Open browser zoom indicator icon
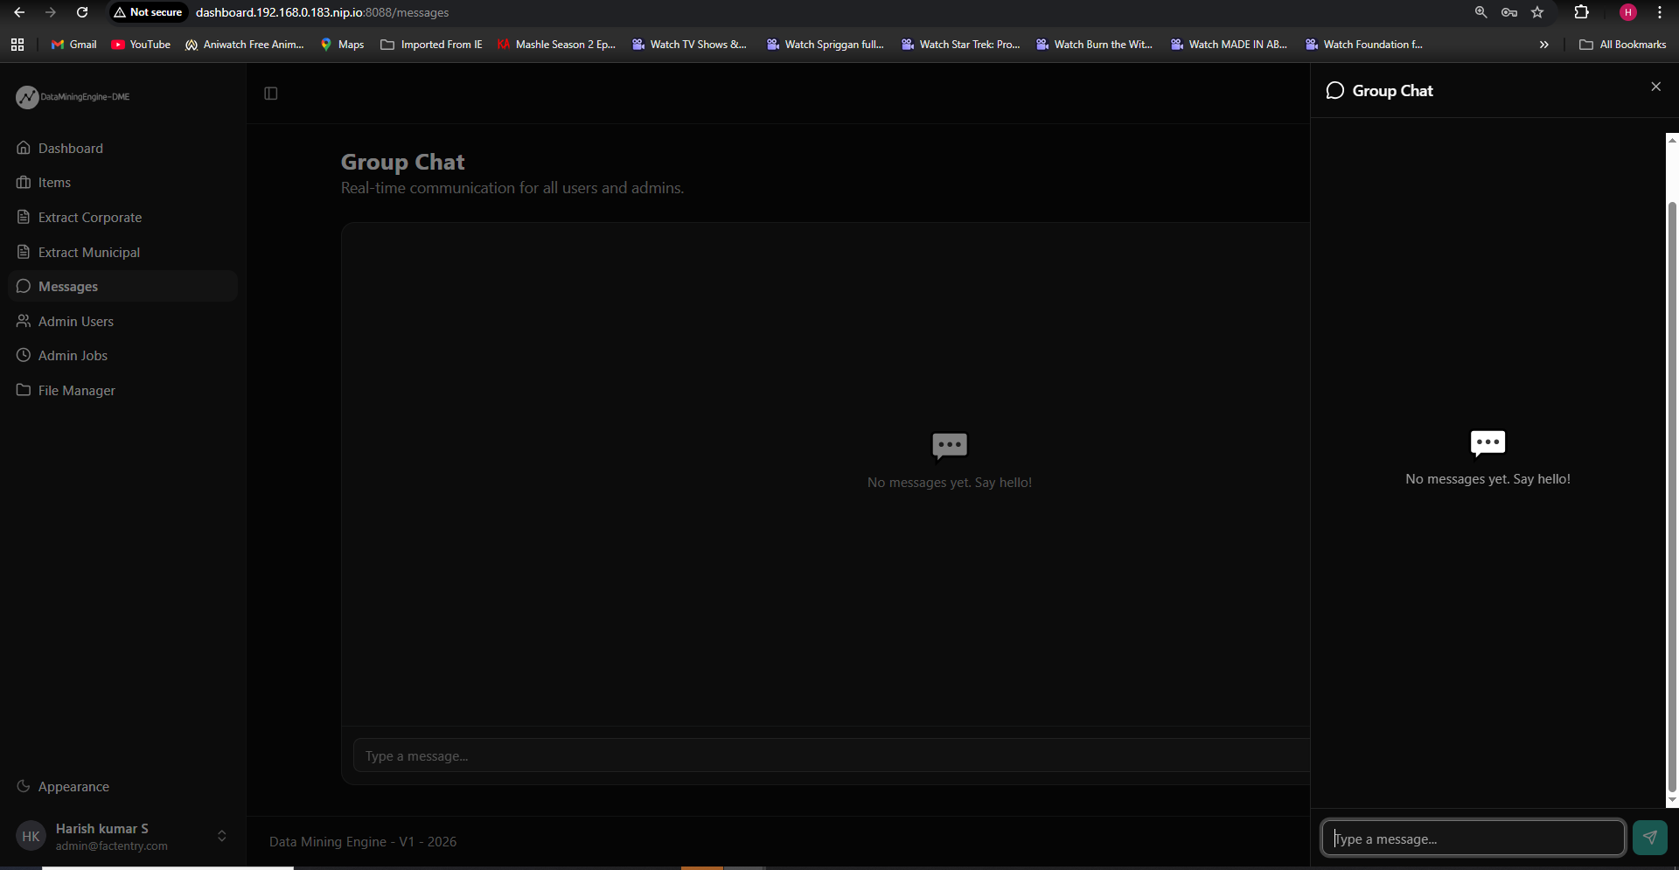 point(1480,12)
